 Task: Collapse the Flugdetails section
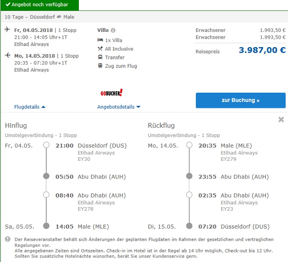30,107
